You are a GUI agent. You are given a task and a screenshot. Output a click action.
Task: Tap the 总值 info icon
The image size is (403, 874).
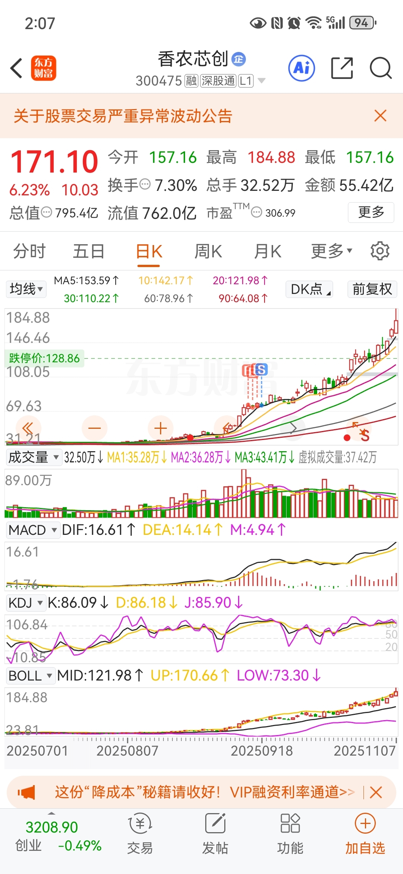[x=46, y=213]
